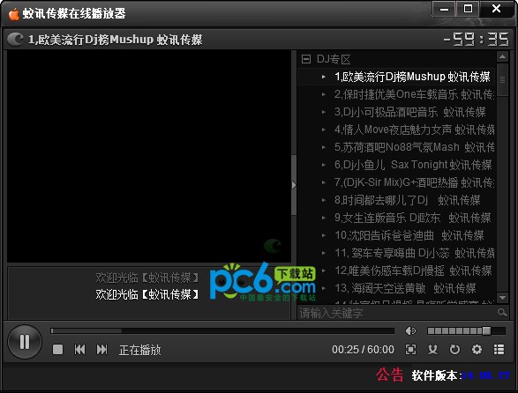Play 1,欧美流行Dj榜Mushup in the playlist
Image resolution: width=518 pixels, height=393 pixels.
pyautogui.click(x=396, y=77)
